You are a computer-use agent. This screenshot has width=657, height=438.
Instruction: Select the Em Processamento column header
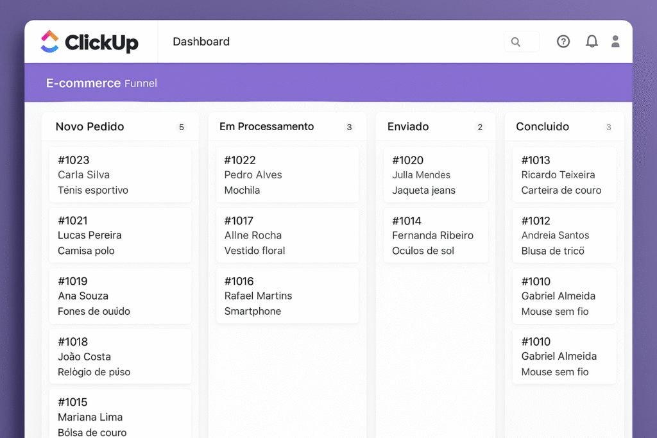click(266, 127)
